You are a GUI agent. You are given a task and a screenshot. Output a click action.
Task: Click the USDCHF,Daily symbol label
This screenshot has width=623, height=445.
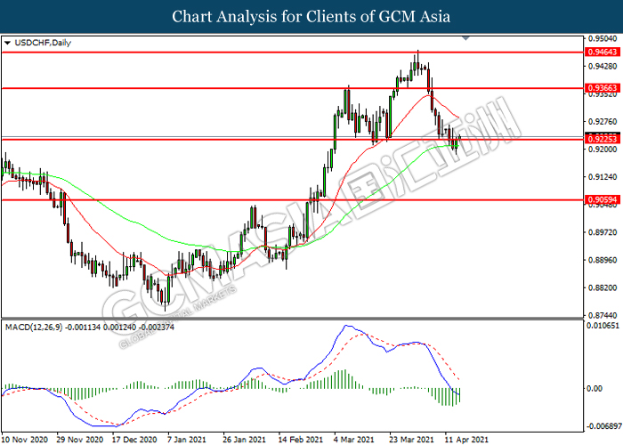[43, 43]
